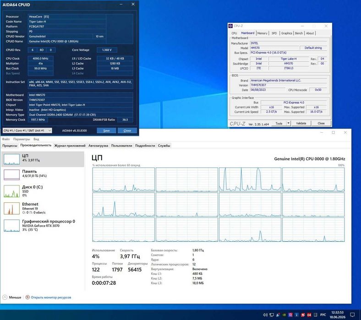This screenshot has height=320, width=361.
Task: Click the purple tray icon next to NVIDIA
Action: pos(290,315)
